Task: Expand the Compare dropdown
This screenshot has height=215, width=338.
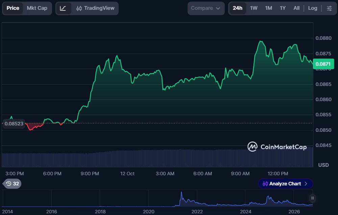Action: click(206, 8)
